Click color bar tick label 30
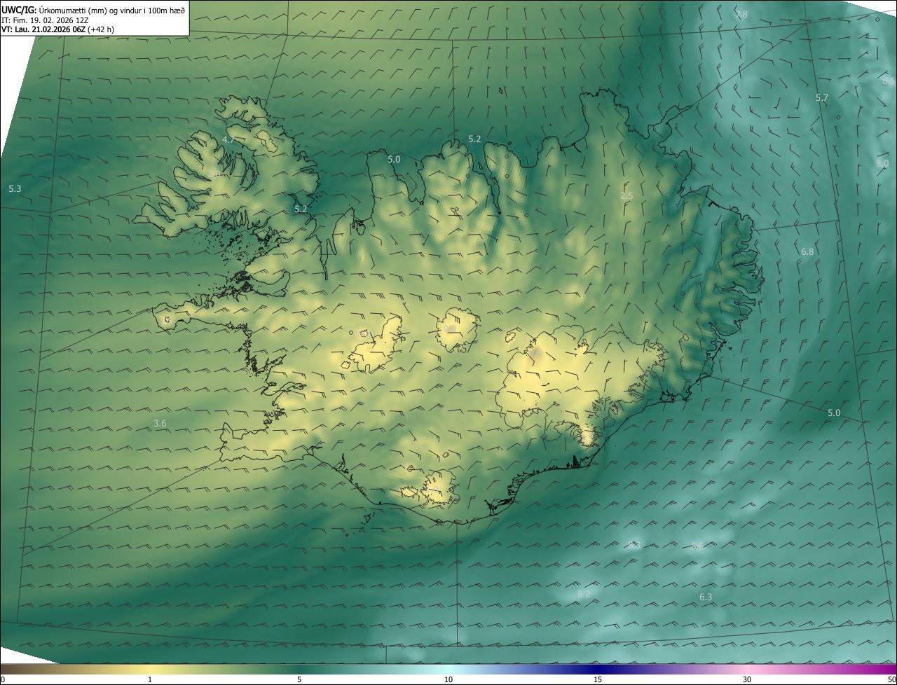The height and width of the screenshot is (685, 897). tap(747, 679)
